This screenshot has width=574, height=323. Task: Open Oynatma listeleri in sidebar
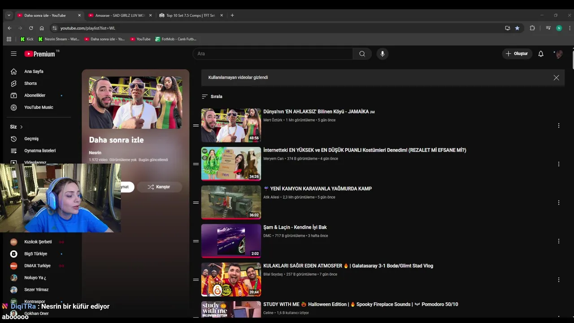pyautogui.click(x=40, y=151)
